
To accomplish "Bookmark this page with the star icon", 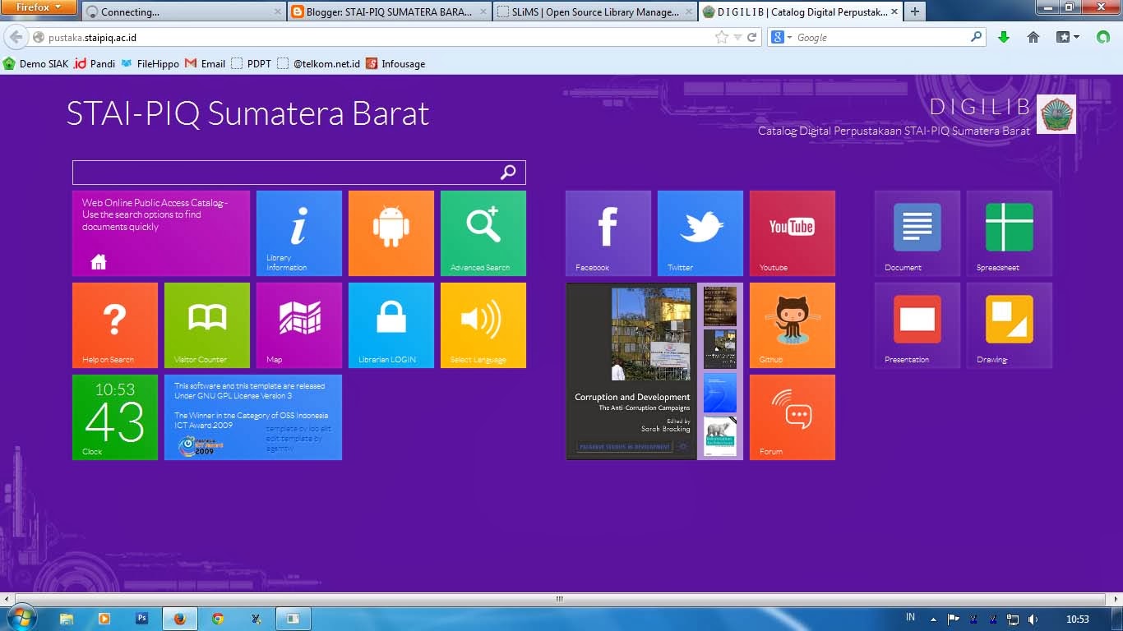I will click(722, 37).
